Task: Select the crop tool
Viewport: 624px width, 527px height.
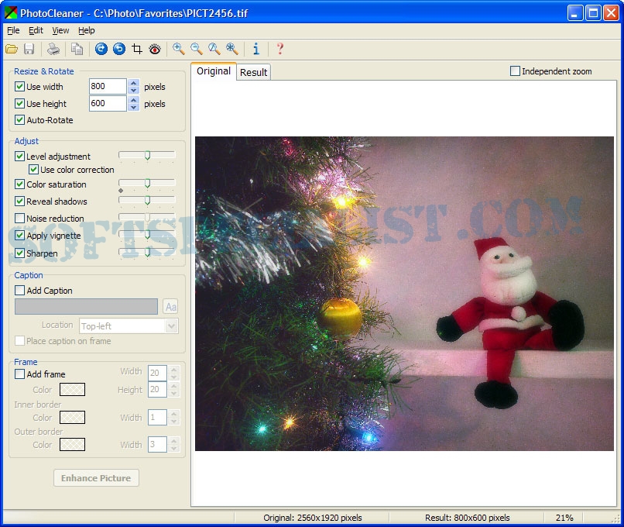Action: (x=137, y=50)
